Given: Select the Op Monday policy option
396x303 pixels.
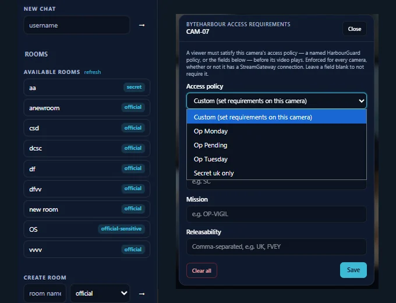Looking at the screenshot, I should [x=276, y=131].
